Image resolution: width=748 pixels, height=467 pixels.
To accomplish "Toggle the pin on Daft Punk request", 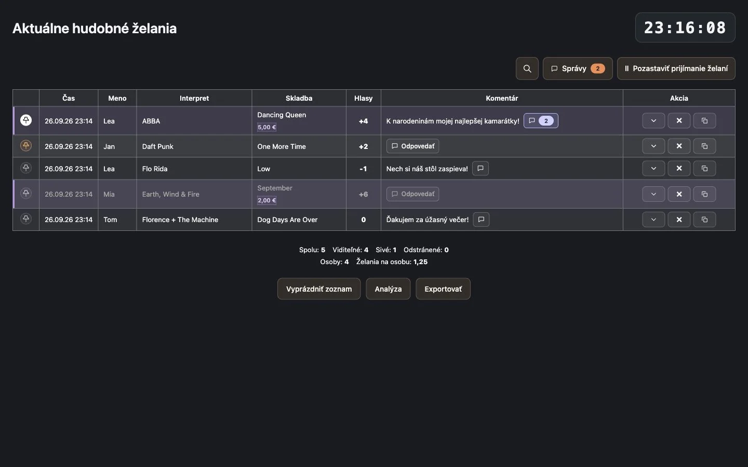I will [x=26, y=146].
